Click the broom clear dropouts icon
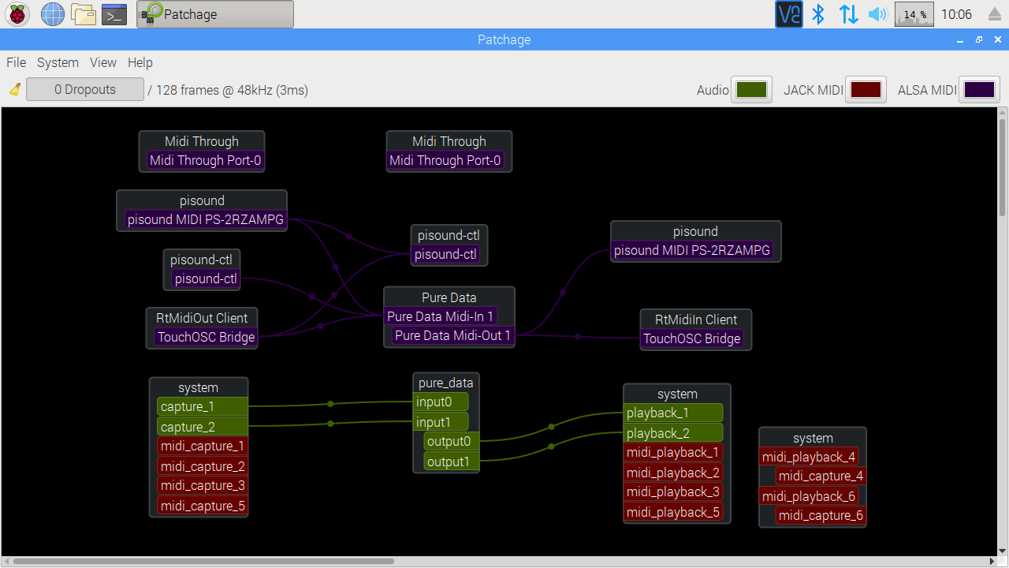Viewport: 1009px width, 568px height. [x=15, y=90]
